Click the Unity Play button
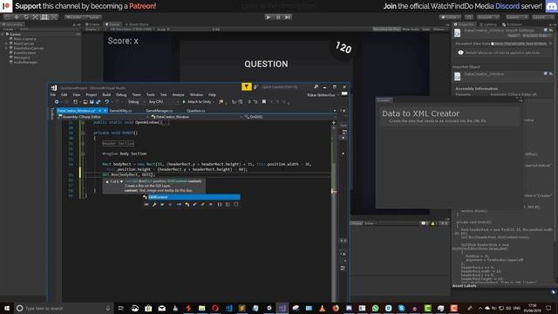558x314 pixels. tap(269, 17)
